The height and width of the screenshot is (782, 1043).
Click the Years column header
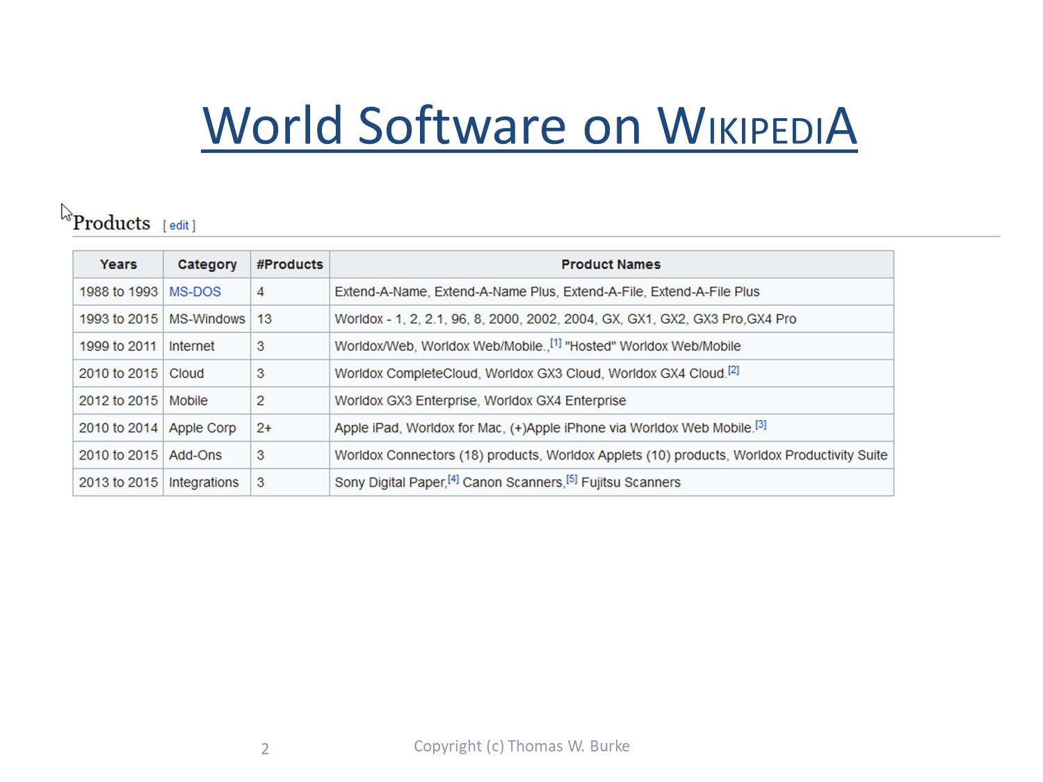(x=118, y=265)
